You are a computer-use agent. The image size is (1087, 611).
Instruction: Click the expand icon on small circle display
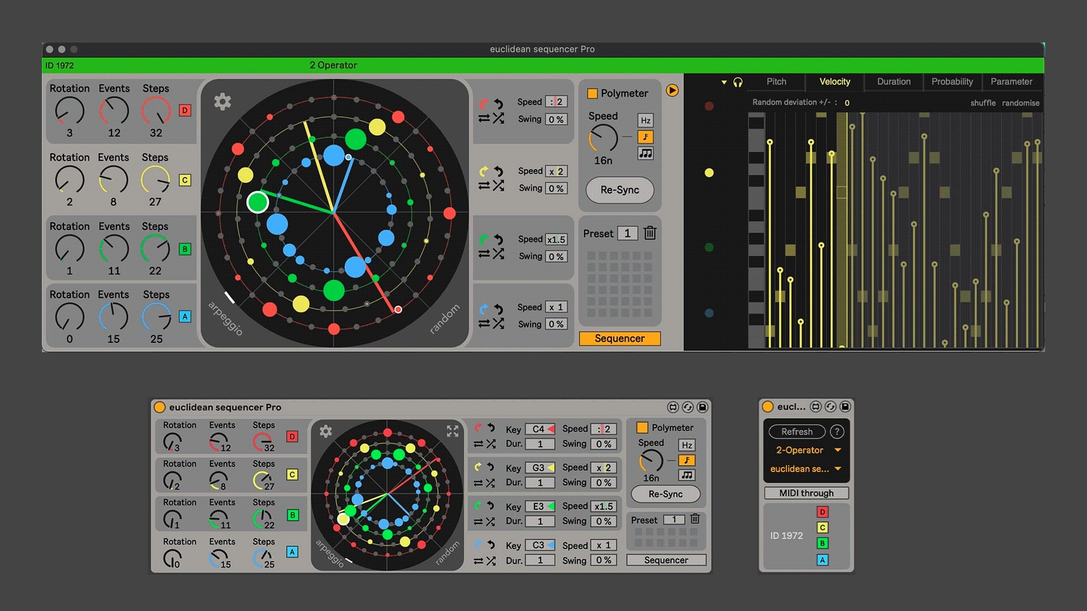coord(452,431)
